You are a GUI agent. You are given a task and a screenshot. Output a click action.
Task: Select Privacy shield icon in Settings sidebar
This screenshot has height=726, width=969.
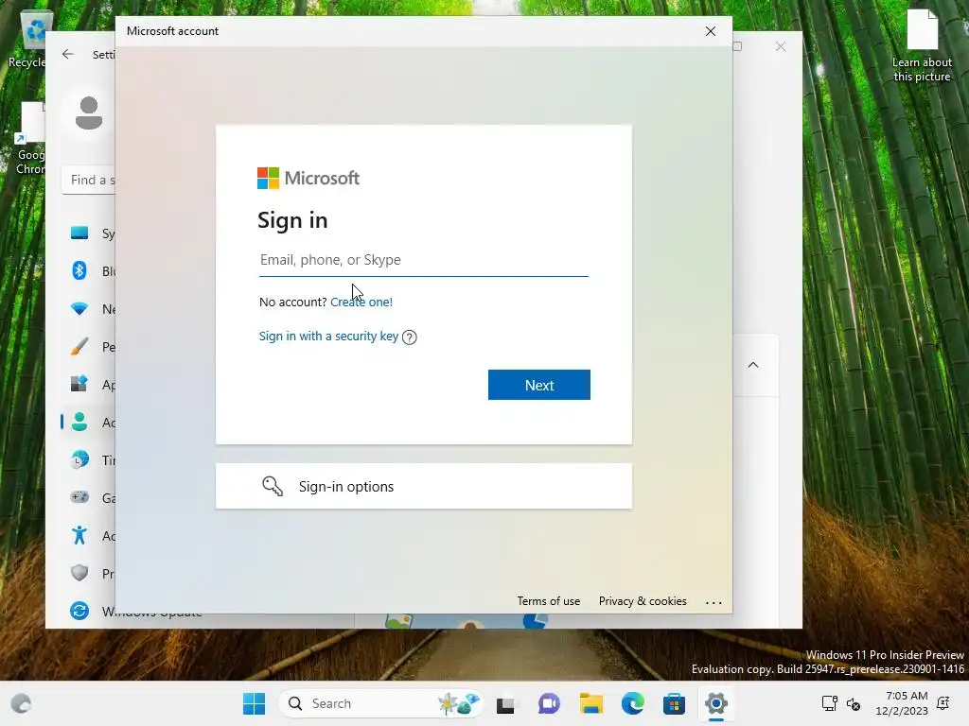79,573
